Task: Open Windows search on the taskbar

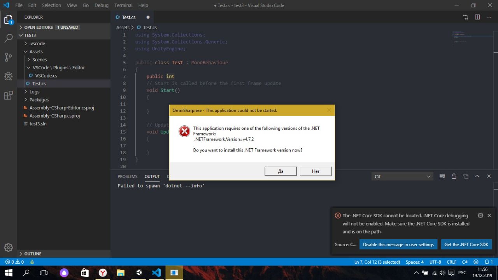Action: (26, 273)
